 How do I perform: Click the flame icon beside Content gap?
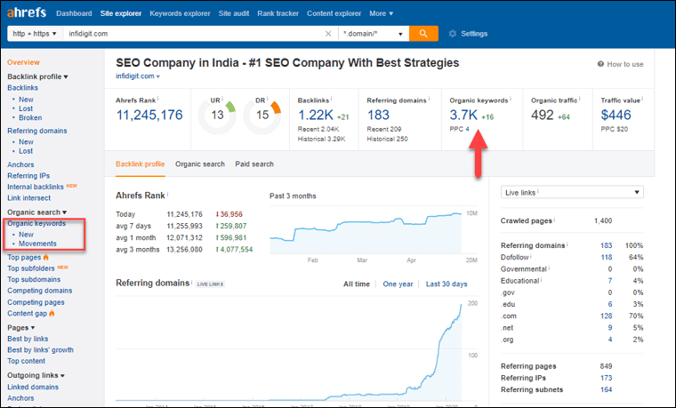click(52, 313)
